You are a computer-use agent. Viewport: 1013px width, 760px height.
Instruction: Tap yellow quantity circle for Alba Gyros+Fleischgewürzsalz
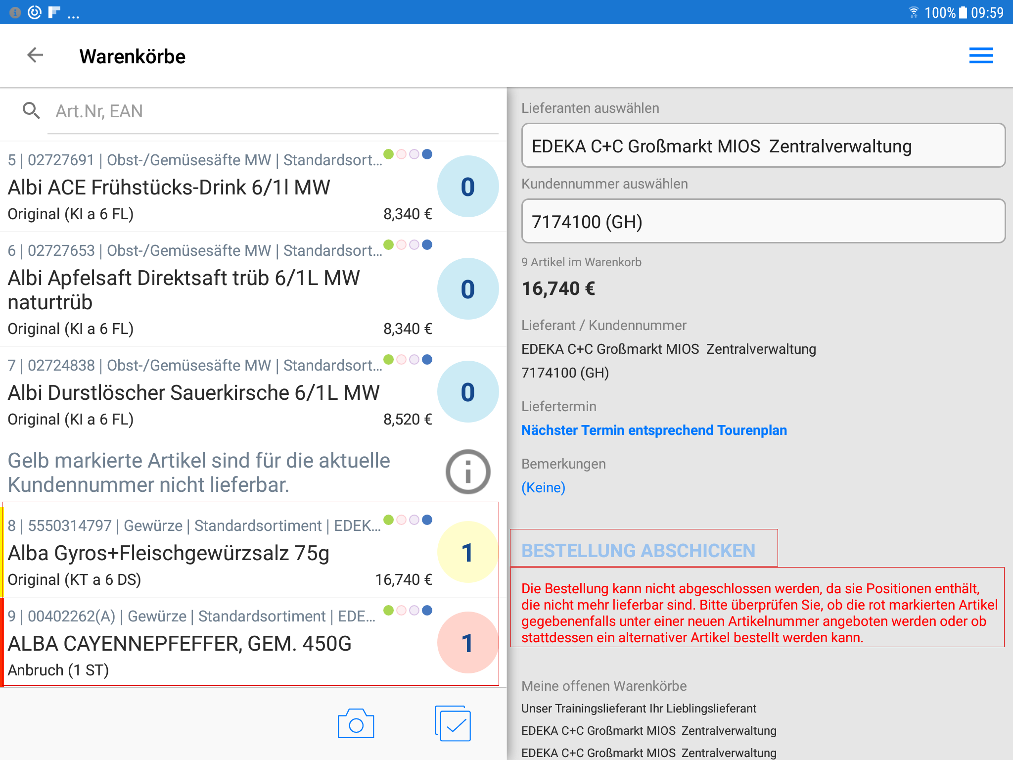(x=467, y=552)
